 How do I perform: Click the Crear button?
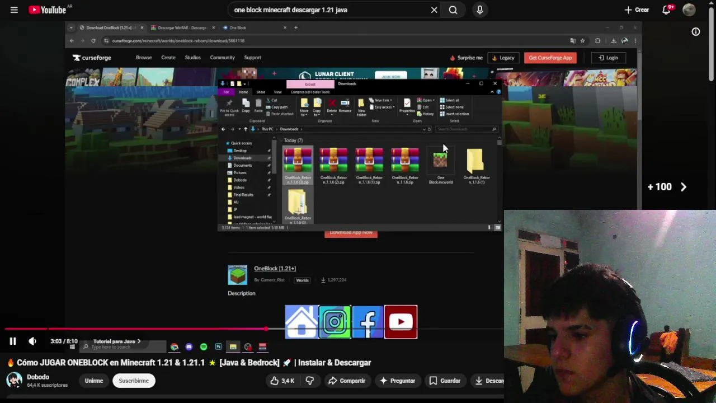coord(637,10)
